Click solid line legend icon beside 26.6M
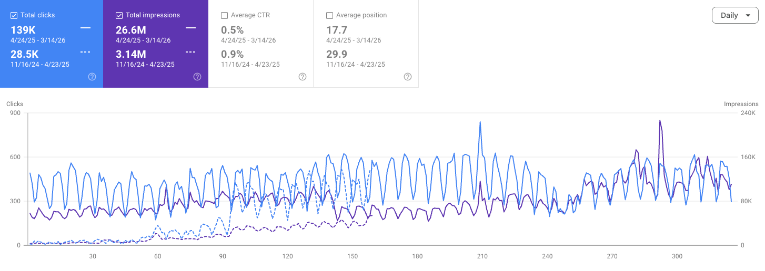Image resolution: width=765 pixels, height=271 pixels. click(190, 27)
